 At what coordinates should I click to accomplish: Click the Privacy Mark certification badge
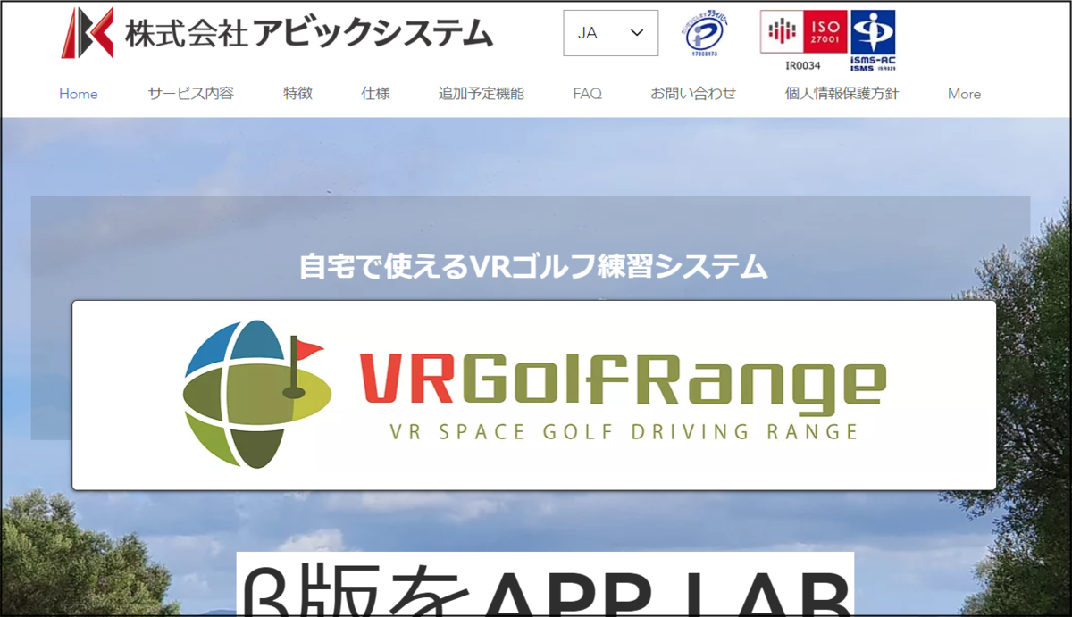coord(706,34)
